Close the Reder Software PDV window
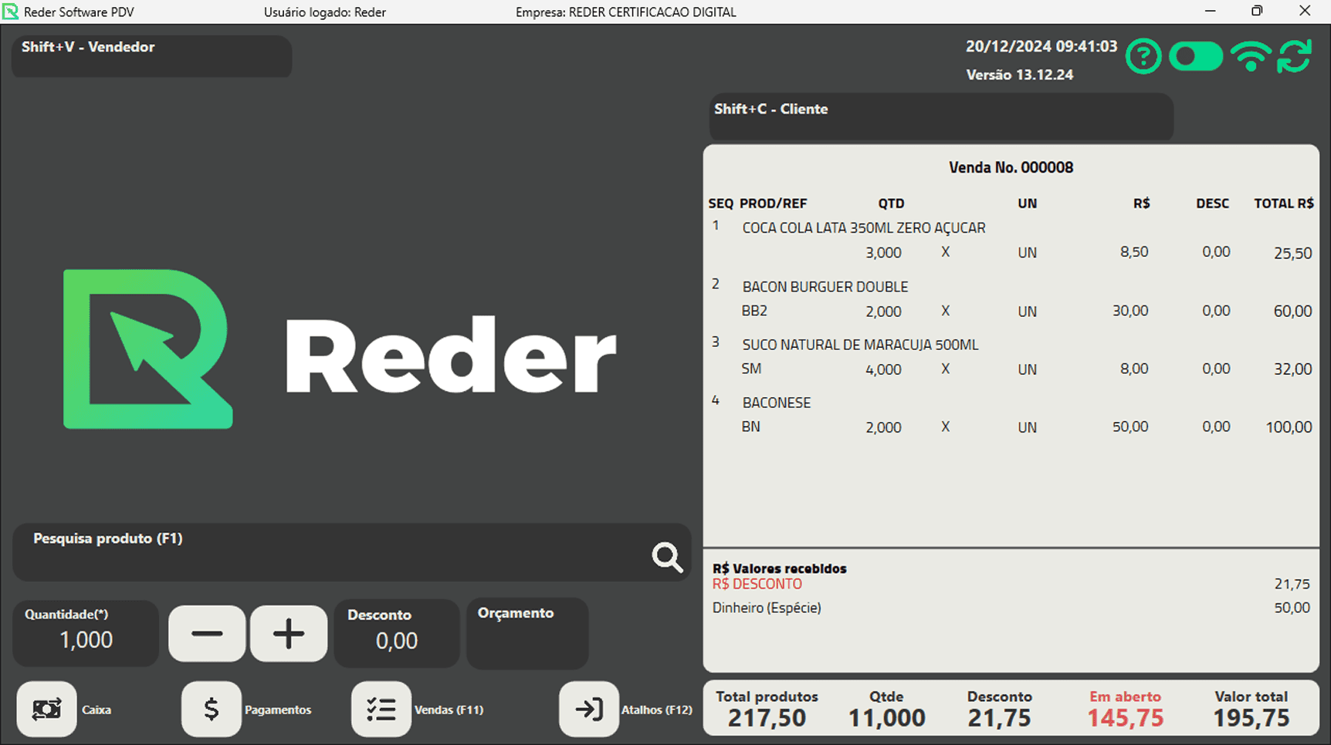Screen dimensions: 1331x745 click(1305, 11)
